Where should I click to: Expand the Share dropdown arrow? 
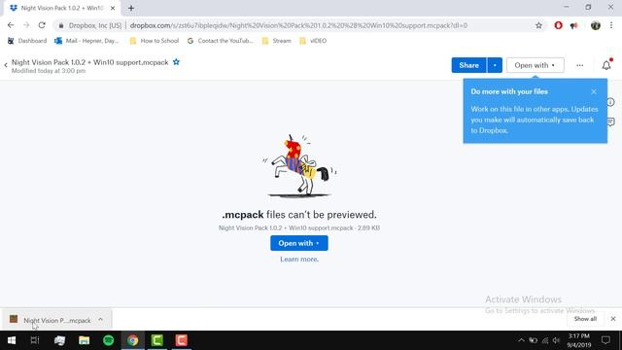pos(495,65)
